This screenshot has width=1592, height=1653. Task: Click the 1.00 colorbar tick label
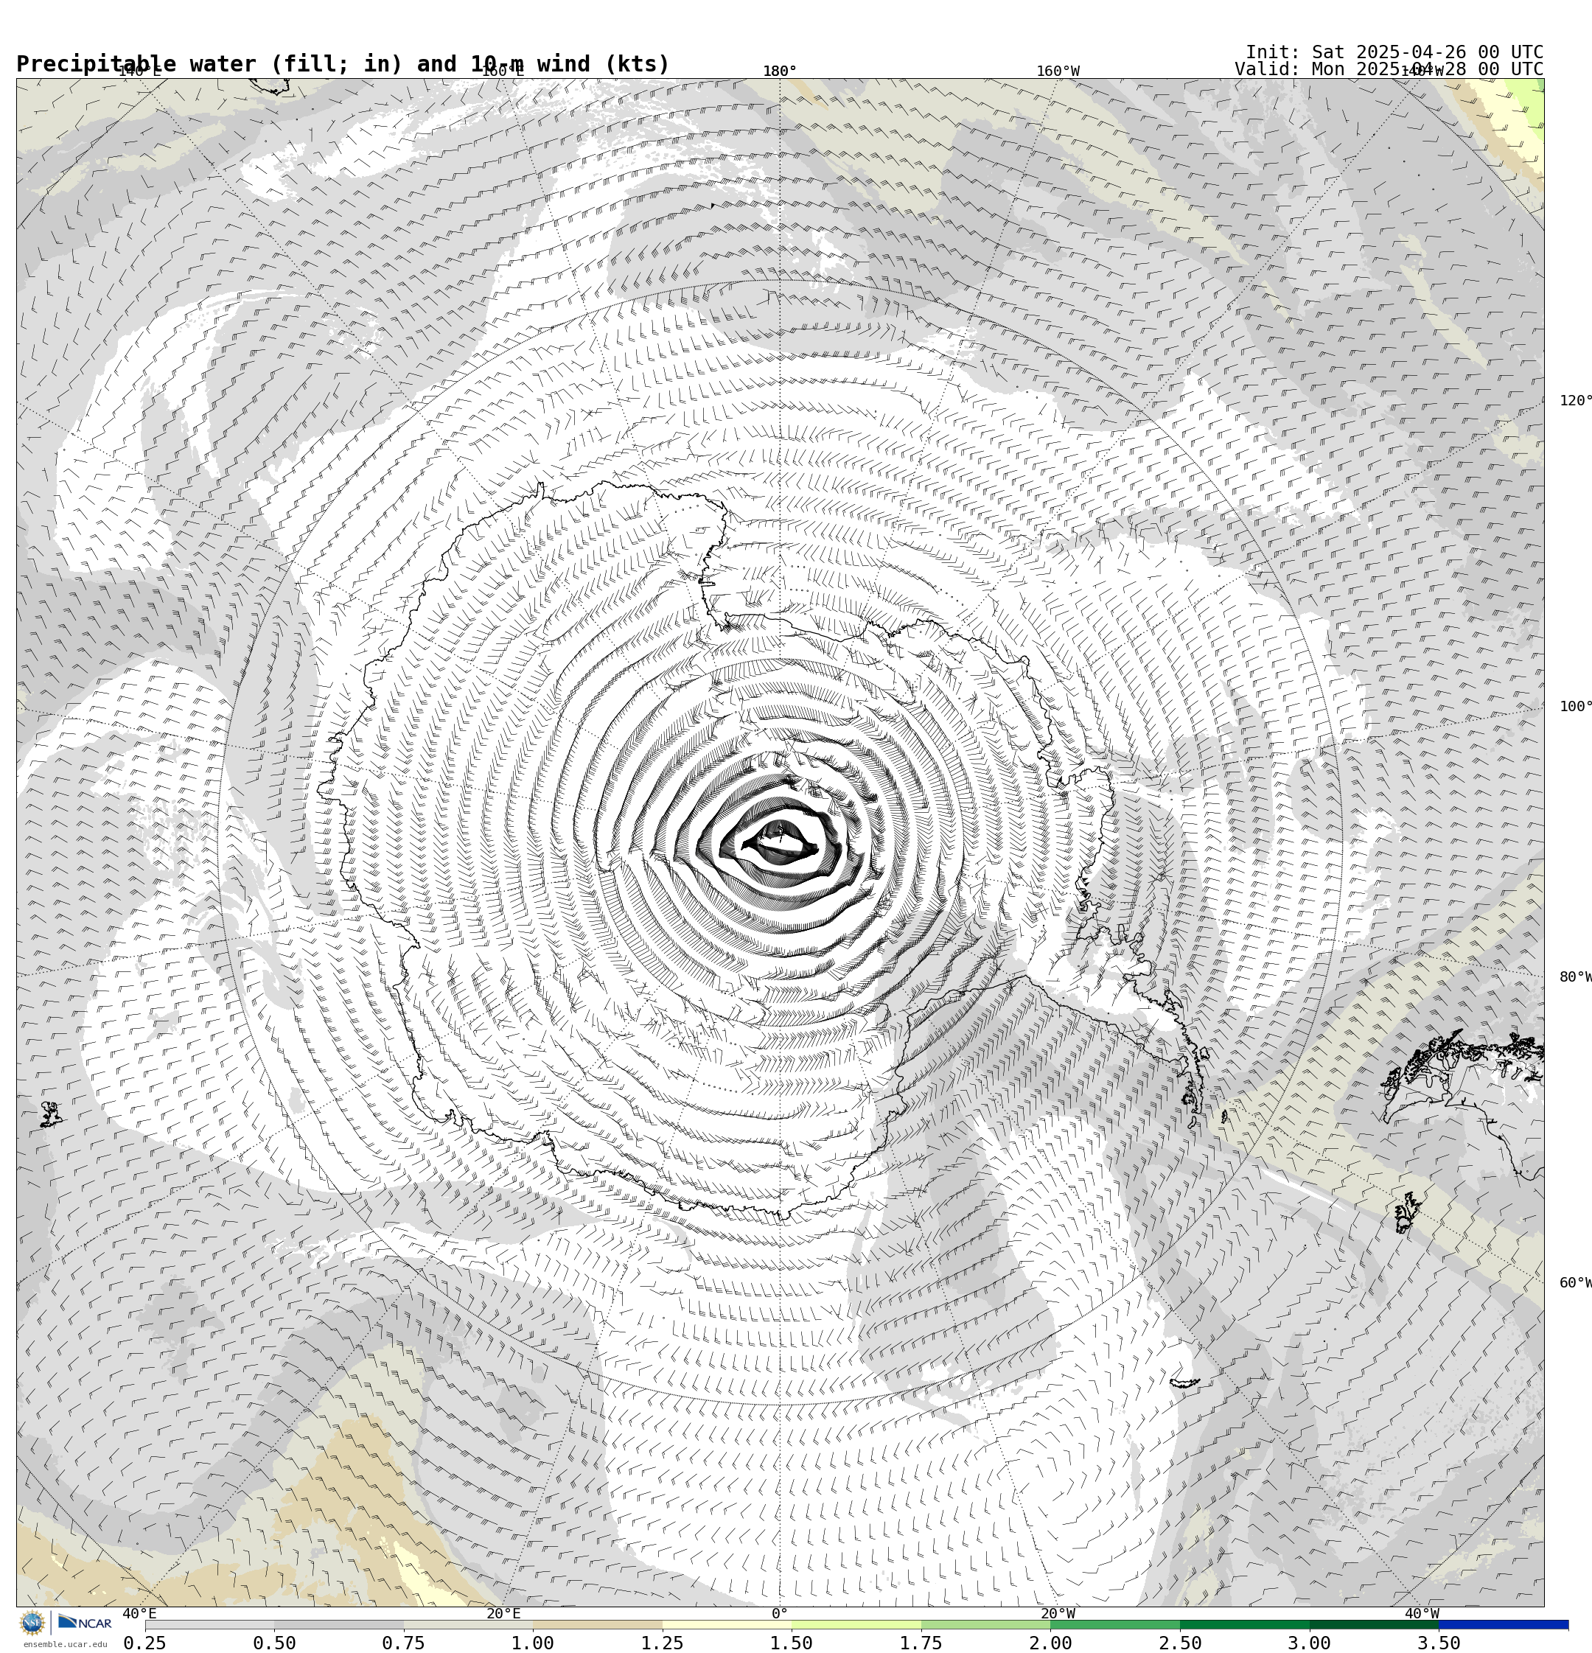click(533, 1643)
